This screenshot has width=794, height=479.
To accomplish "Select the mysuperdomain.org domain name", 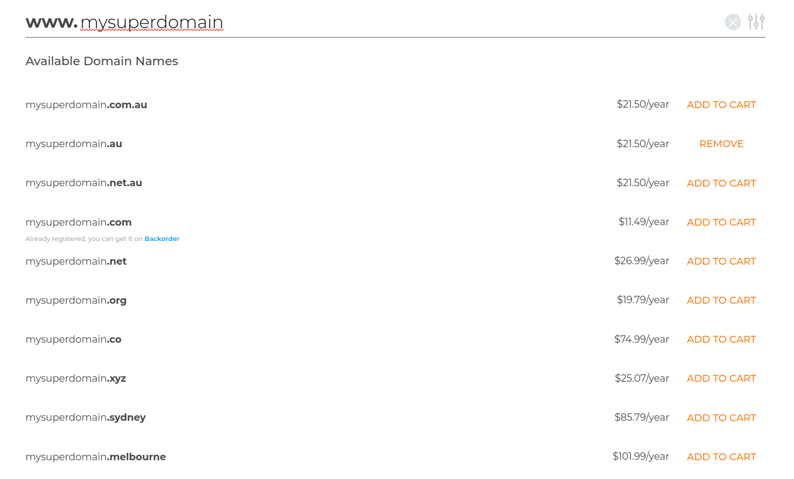I will 76,300.
